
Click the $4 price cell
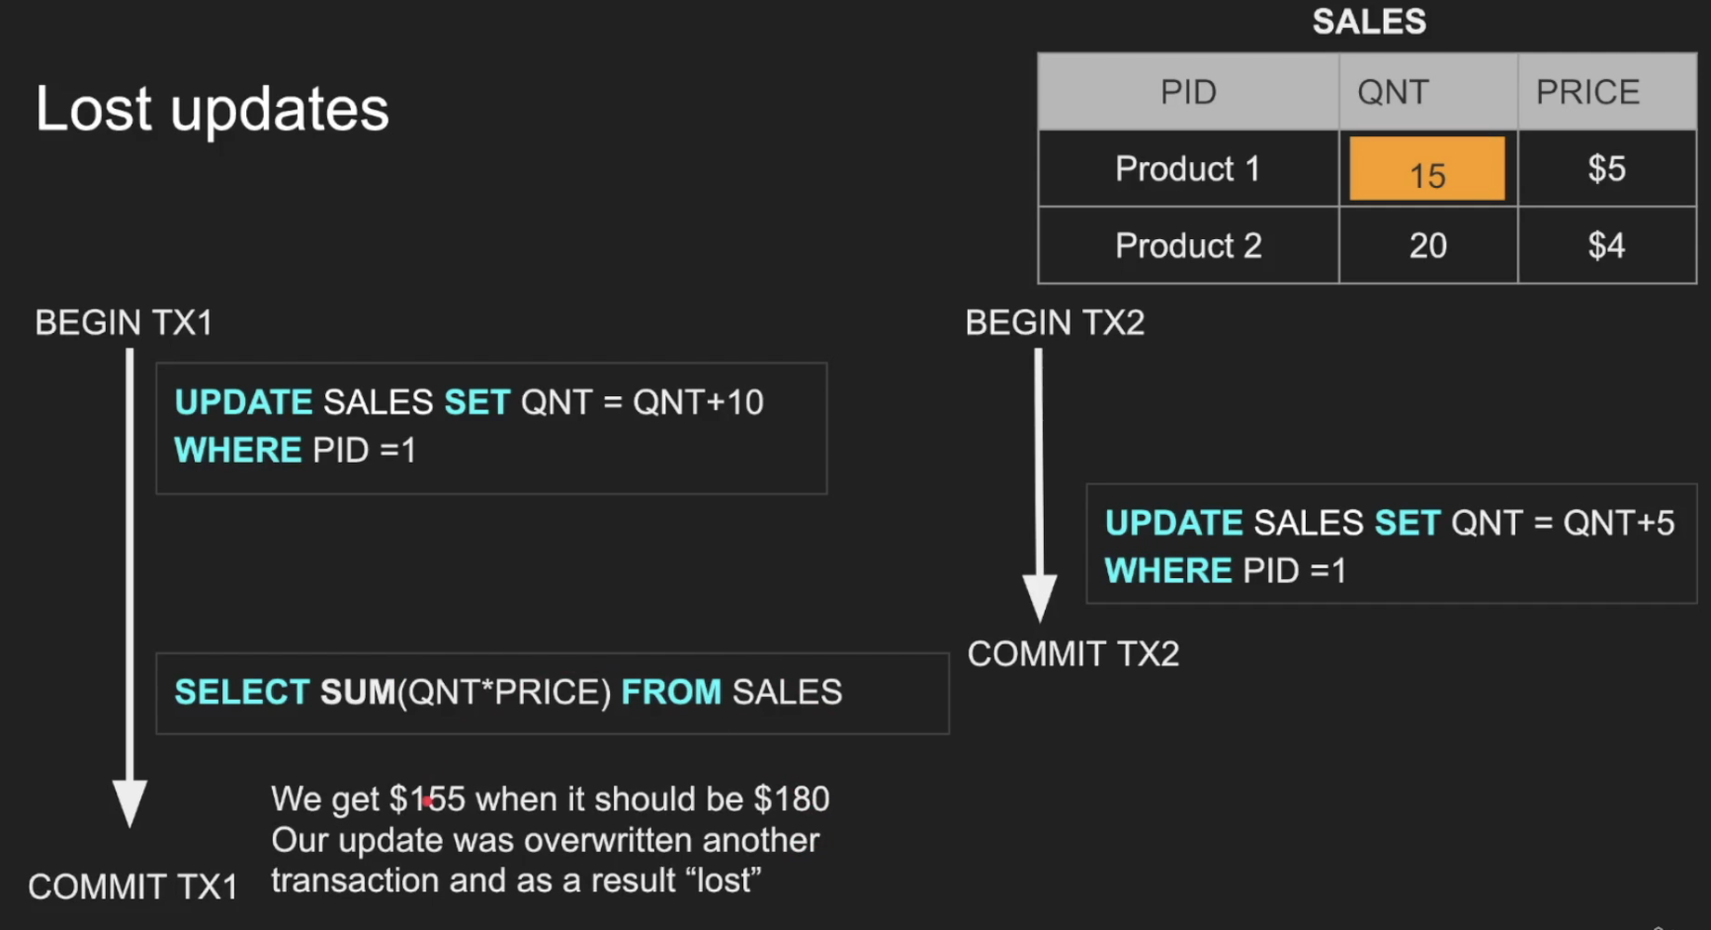[1607, 245]
